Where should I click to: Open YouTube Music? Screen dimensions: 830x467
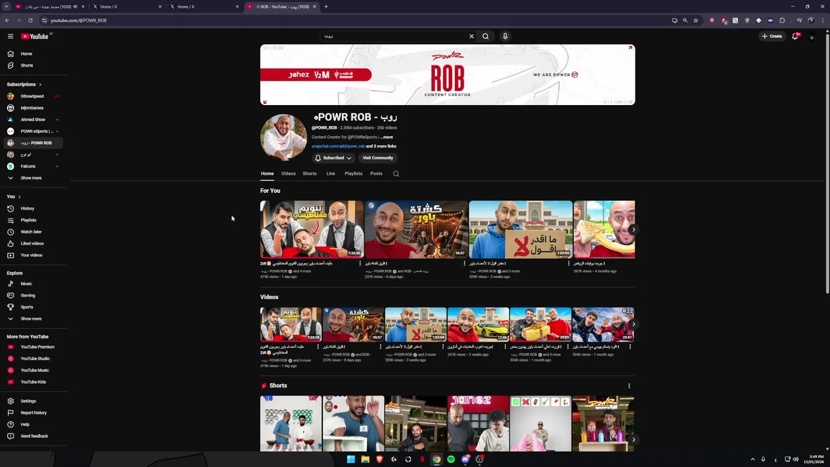click(x=34, y=370)
